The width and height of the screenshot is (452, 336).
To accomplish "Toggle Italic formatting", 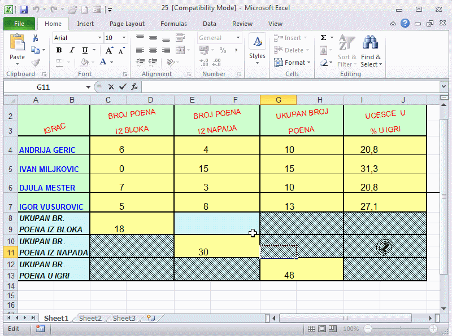I will 72,50.
